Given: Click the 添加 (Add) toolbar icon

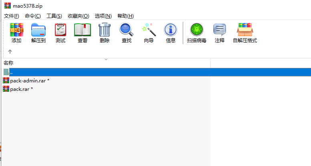Looking at the screenshot, I should (x=16, y=30).
